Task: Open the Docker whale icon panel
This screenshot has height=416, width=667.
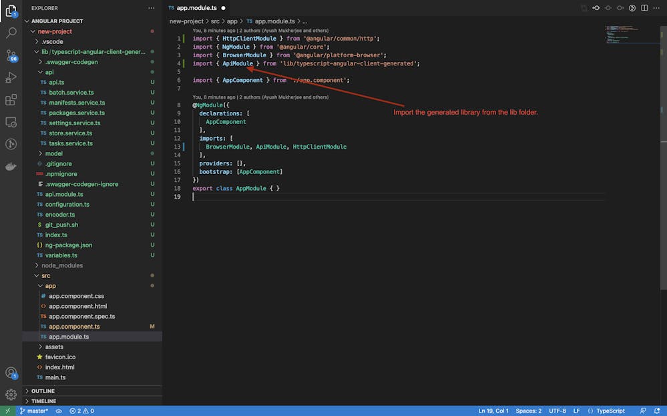Action: [11, 167]
